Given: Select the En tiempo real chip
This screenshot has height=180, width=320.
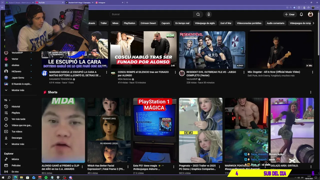Looking at the screenshot, I should pos(182,23).
